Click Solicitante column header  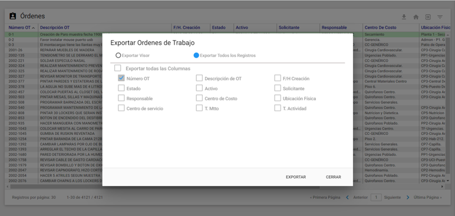click(x=289, y=28)
